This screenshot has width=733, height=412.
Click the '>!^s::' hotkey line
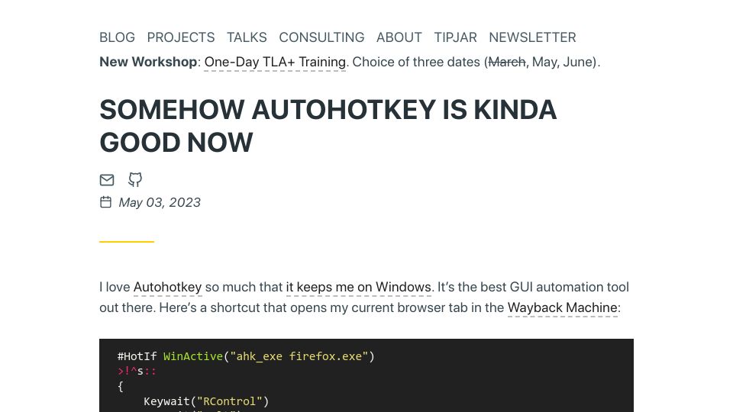137,372
